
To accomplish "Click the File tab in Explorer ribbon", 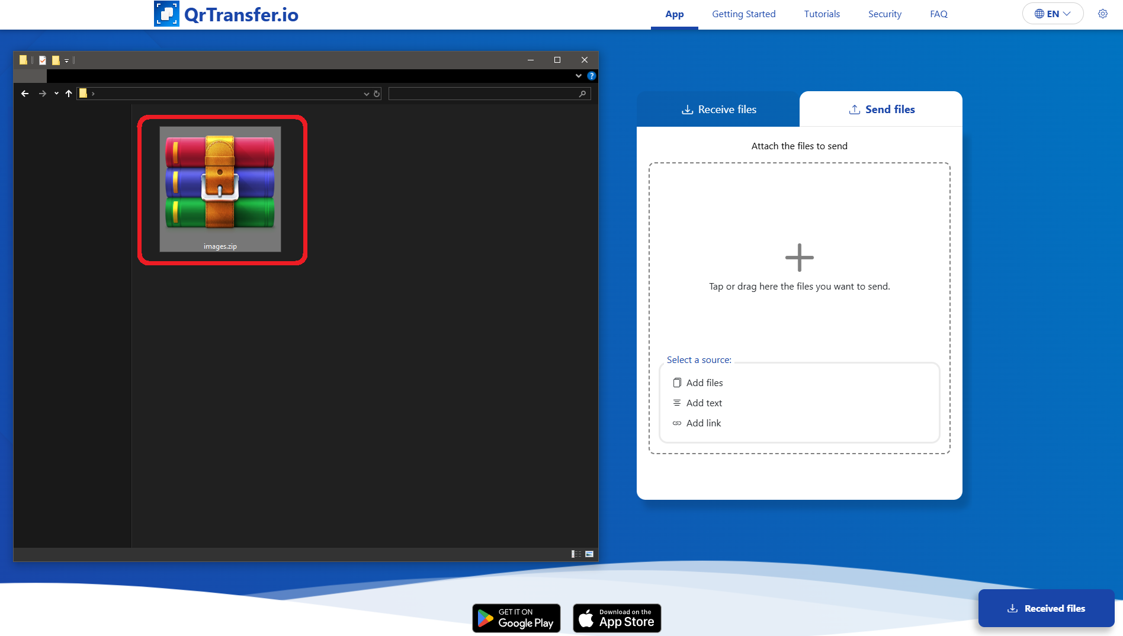I will 30,76.
